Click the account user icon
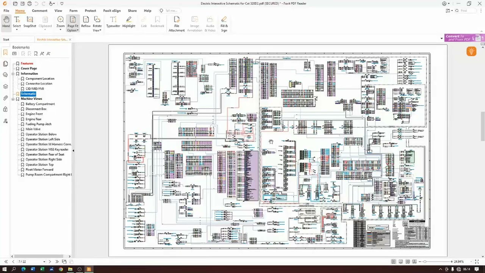The width and height of the screenshot is (485, 273). 445,3
